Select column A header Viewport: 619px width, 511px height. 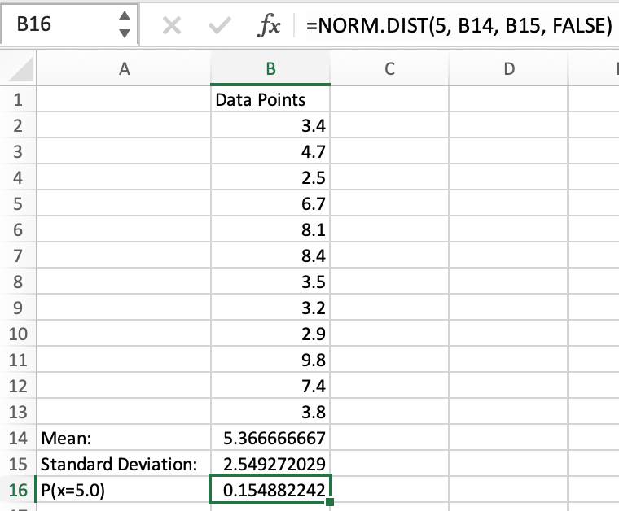point(124,69)
